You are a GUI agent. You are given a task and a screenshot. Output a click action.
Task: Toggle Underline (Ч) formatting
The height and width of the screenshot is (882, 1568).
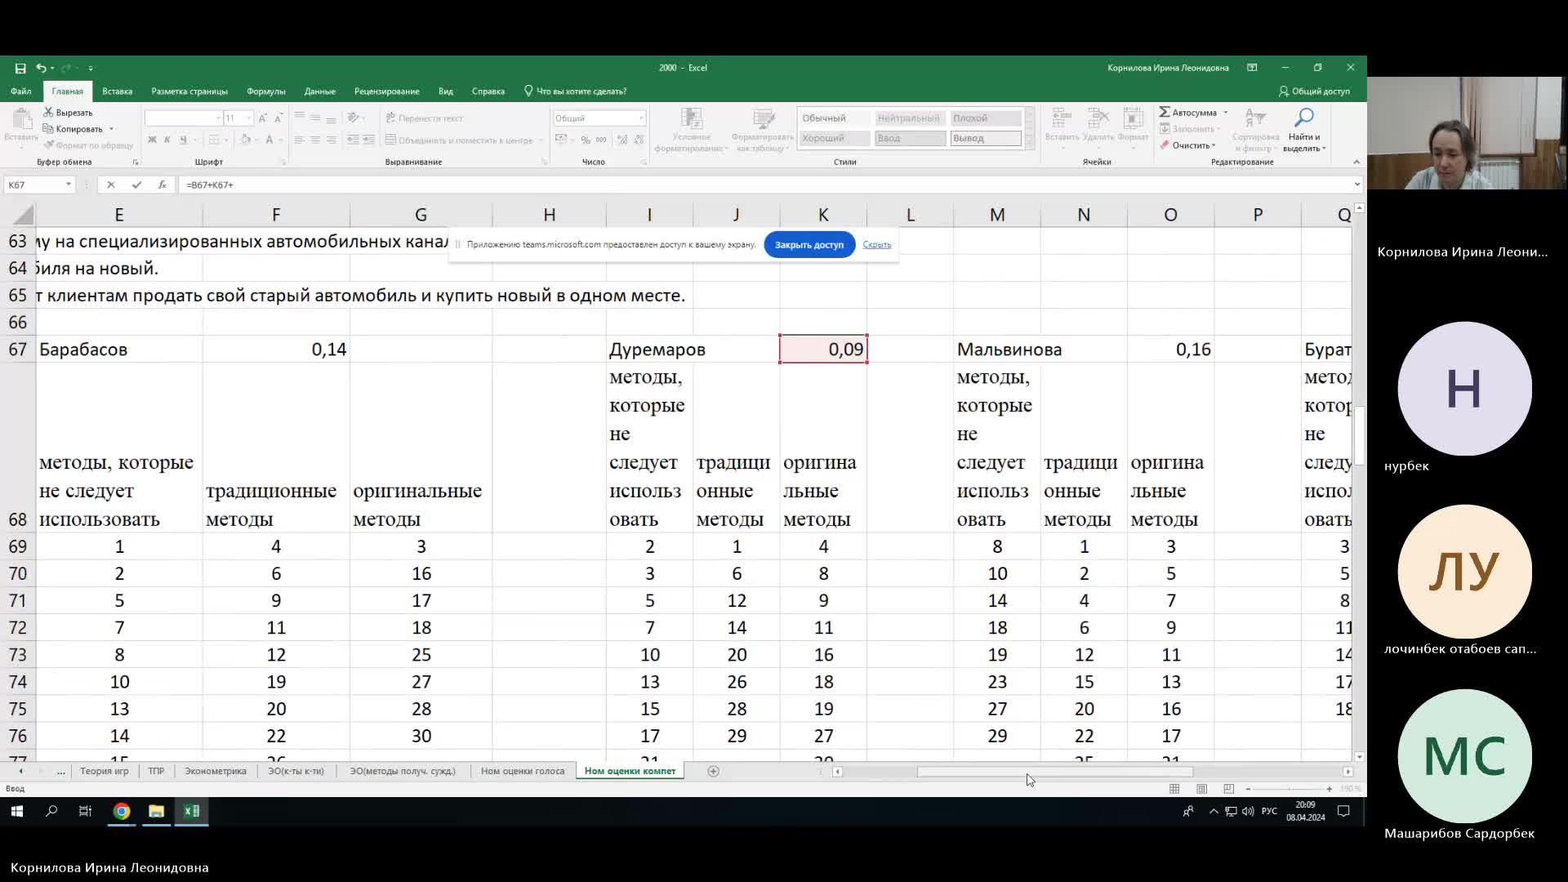point(183,140)
